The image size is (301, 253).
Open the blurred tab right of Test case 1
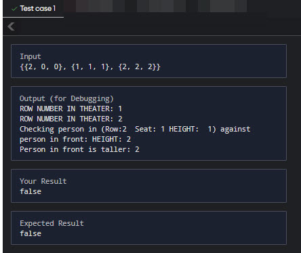pos(94,6)
